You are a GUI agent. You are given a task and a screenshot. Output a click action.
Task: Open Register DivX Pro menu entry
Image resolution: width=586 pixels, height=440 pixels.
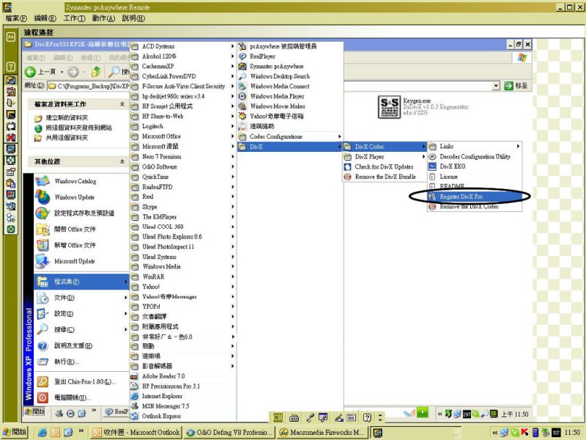[460, 197]
